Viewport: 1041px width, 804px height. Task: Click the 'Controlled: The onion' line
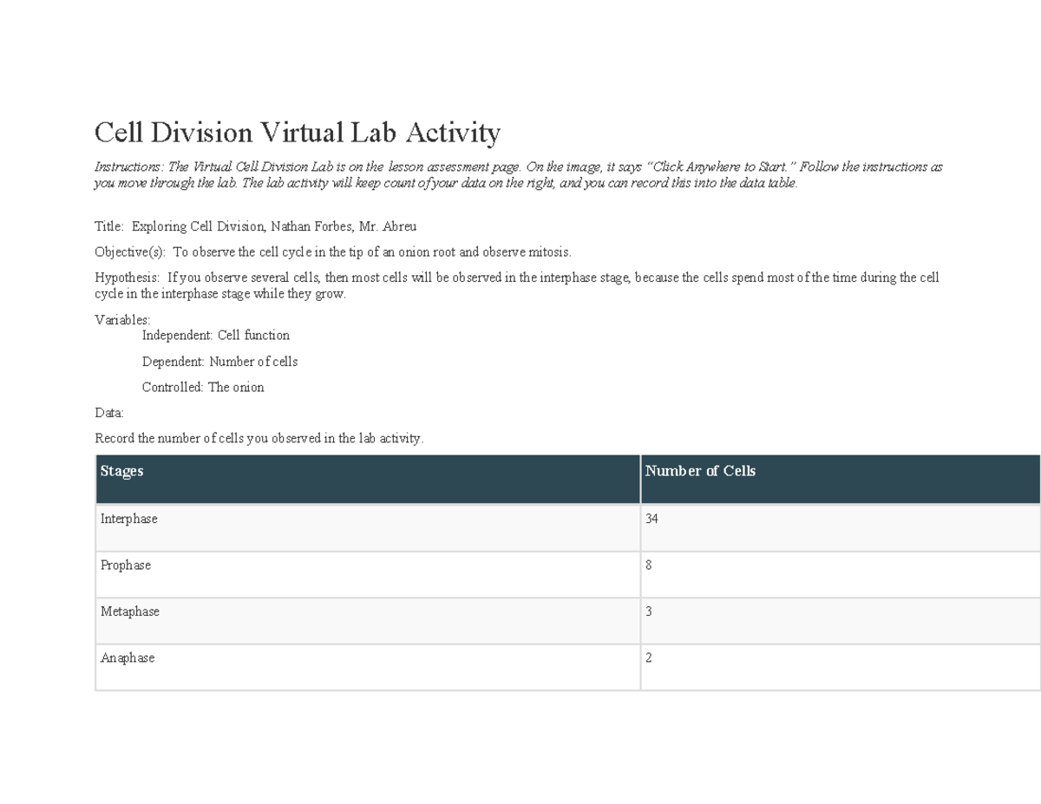203,387
